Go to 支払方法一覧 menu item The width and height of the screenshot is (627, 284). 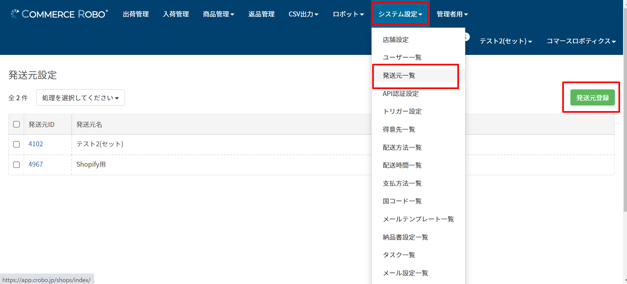click(x=418, y=183)
